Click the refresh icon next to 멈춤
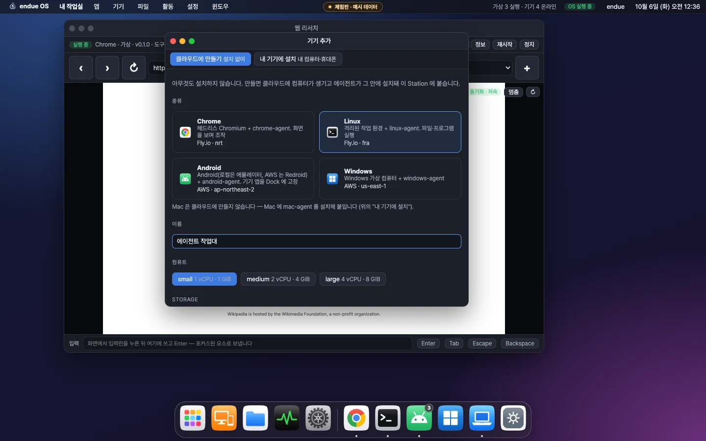Screen dimensions: 706x441 533,92
